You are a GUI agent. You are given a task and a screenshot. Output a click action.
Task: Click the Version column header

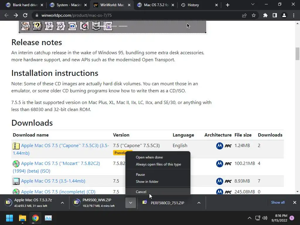[x=121, y=135]
